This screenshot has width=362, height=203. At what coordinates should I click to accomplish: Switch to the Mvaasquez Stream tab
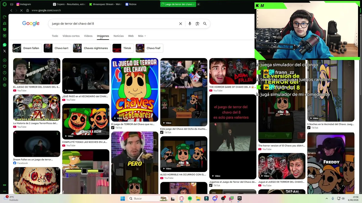(105, 4)
